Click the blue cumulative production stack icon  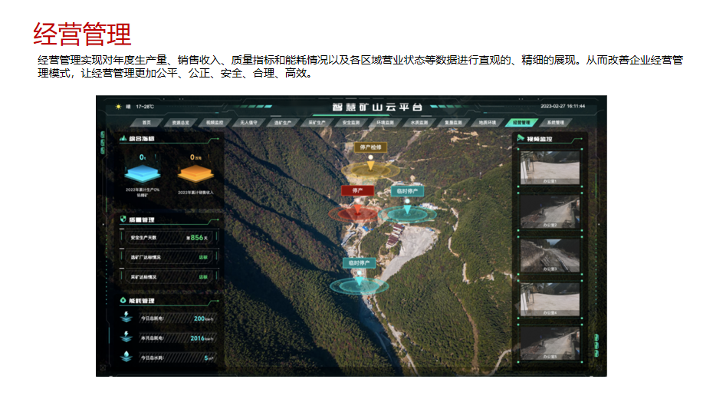[x=143, y=174]
